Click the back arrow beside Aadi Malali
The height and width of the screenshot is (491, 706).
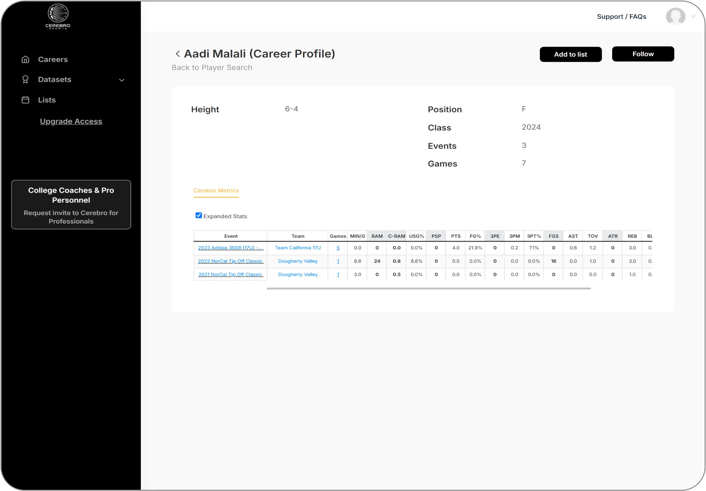click(177, 54)
